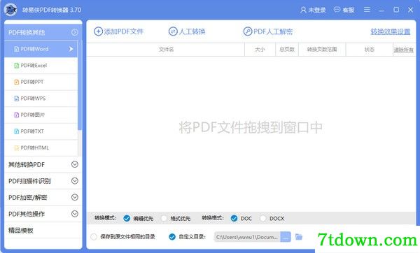420x253 pixels.
Task: Open output folder via folder icon
Action: [x=299, y=237]
